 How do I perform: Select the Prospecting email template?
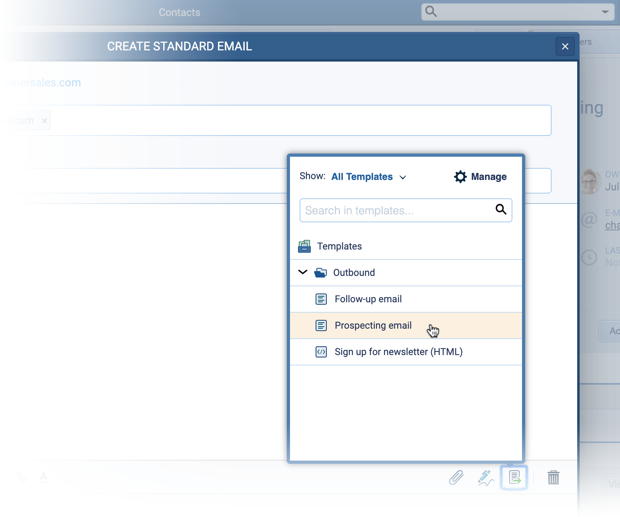tap(373, 325)
